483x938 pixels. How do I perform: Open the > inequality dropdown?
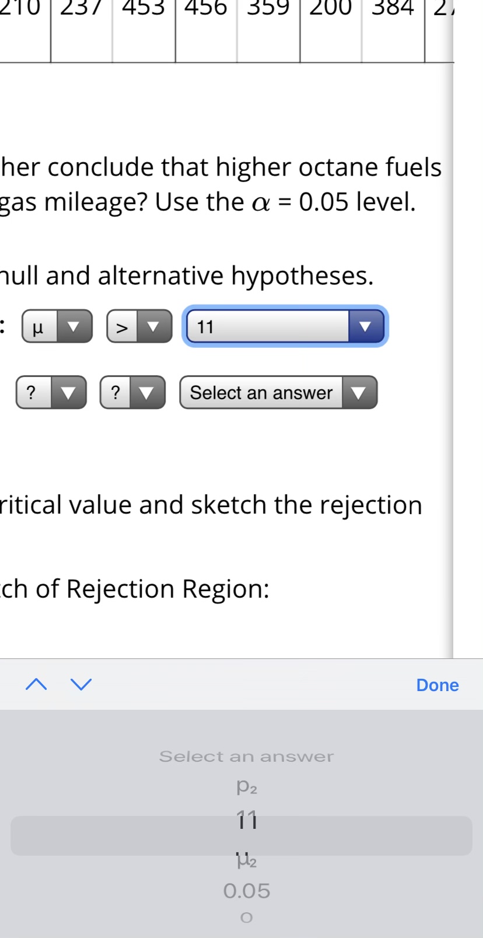[x=139, y=326]
